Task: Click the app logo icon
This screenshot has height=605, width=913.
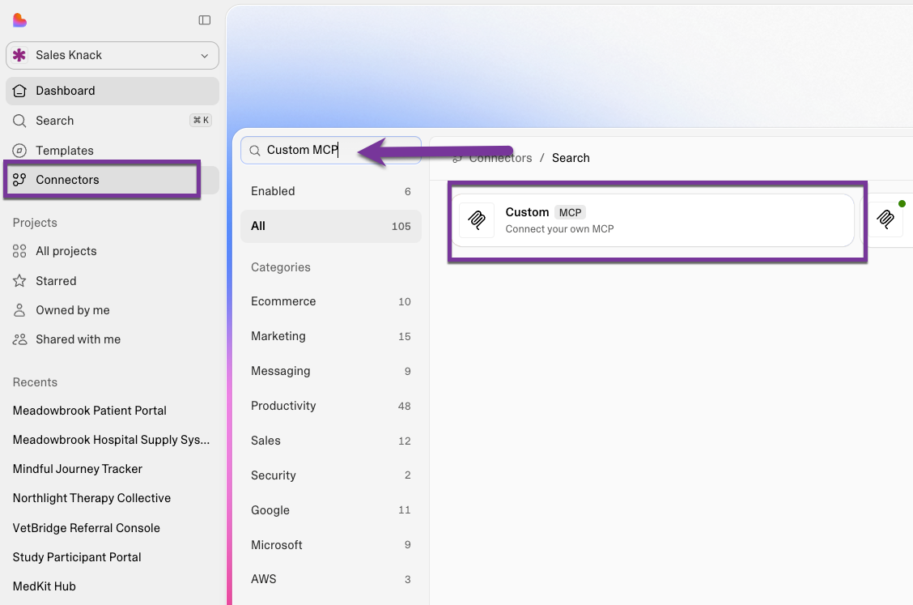Action: click(x=19, y=20)
